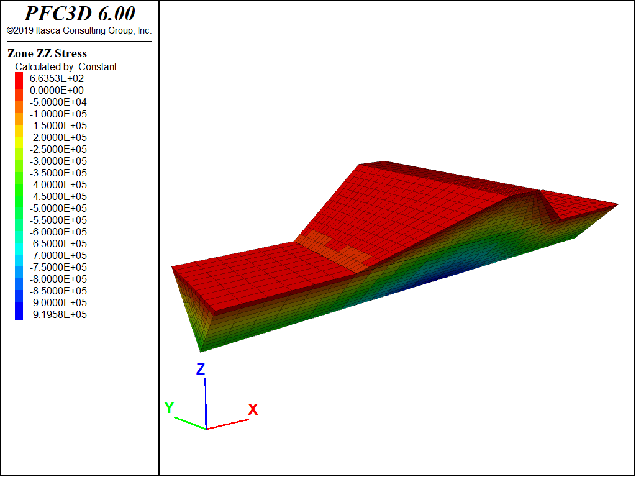Pick the yellow swatch beside -2.5000E+05

pos(19,143)
